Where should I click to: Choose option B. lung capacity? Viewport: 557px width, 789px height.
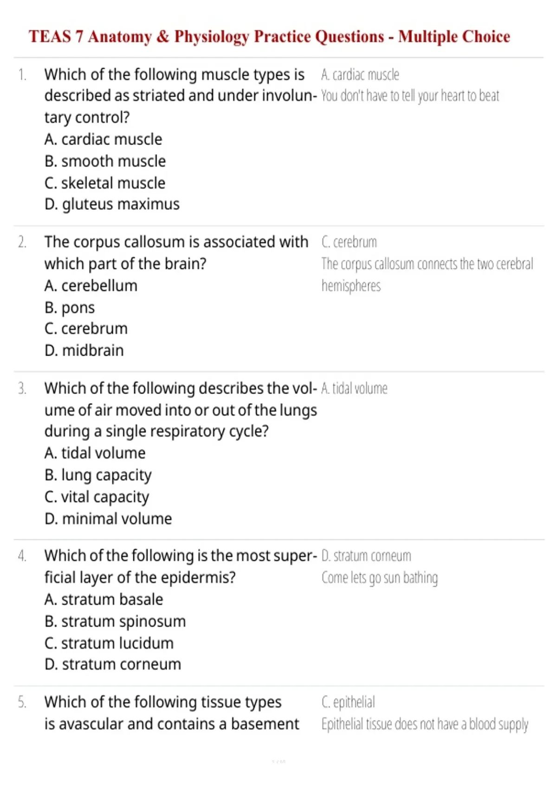click(x=98, y=475)
